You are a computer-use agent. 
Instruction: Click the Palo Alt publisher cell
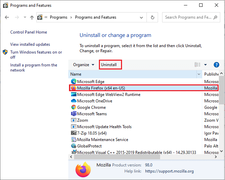[211, 146]
